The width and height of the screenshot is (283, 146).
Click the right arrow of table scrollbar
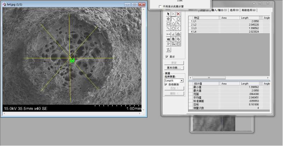pyautogui.click(x=268, y=78)
